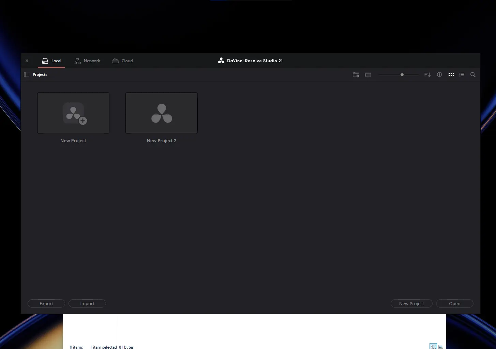Click "1 item selected" in File Explorer status bar

[103, 347]
